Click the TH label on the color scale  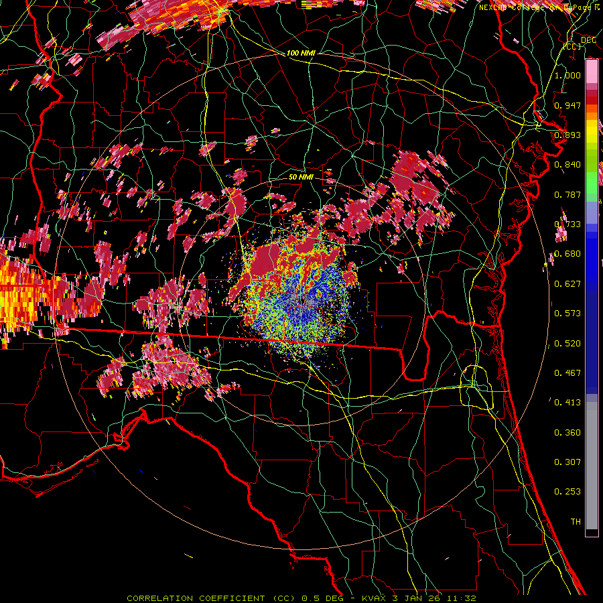click(x=576, y=522)
